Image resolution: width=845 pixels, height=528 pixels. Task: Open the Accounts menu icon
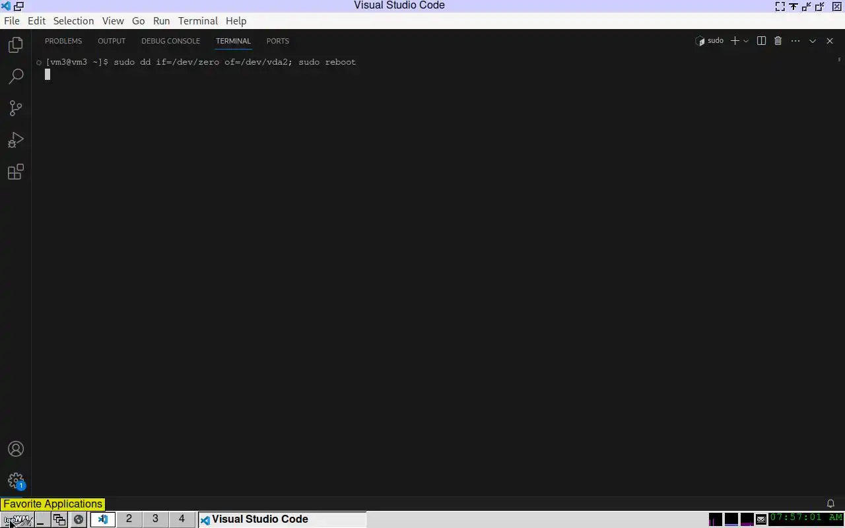pyautogui.click(x=16, y=449)
